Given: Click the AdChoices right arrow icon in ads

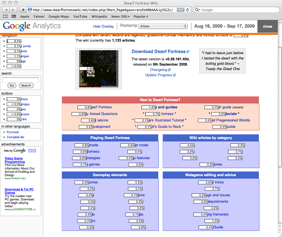Looking at the screenshot, I should [x=34, y=150].
